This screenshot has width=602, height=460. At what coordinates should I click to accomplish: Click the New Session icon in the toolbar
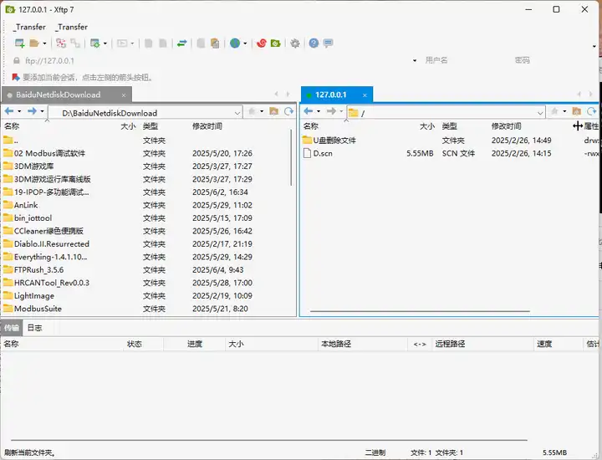pos(19,43)
